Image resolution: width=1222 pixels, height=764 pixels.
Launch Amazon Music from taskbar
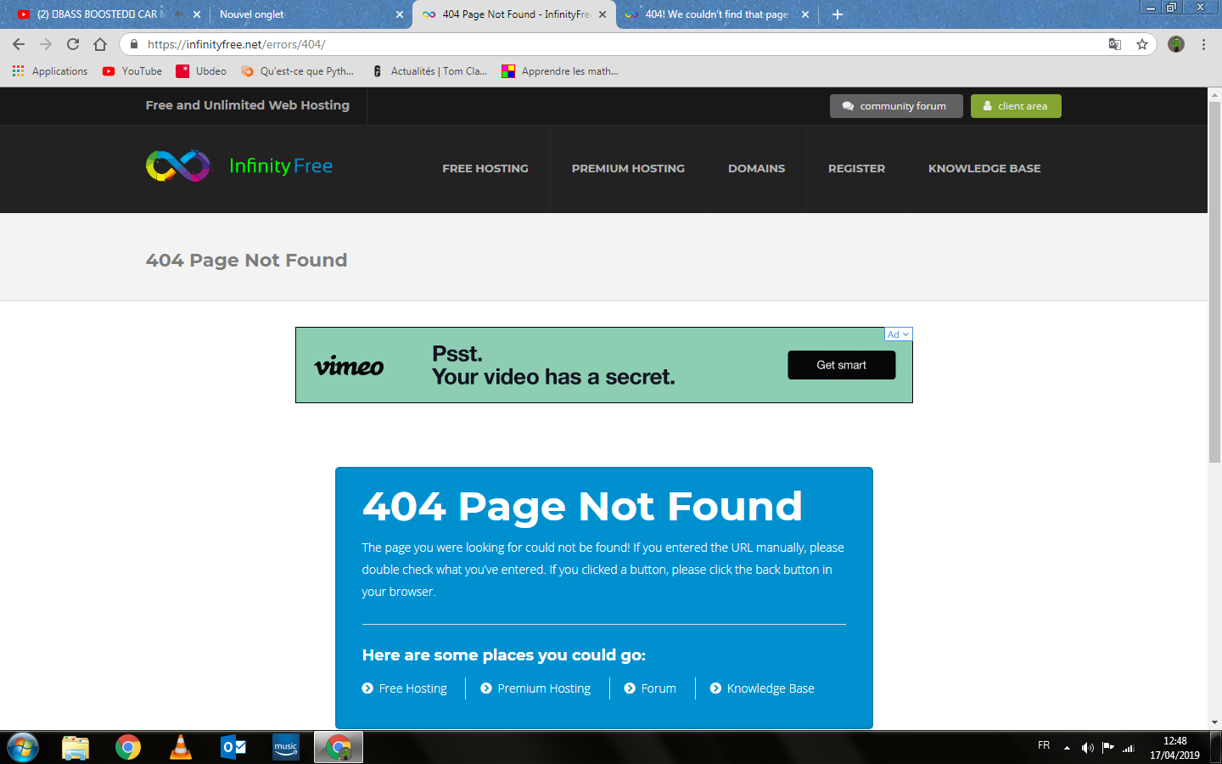(x=286, y=747)
